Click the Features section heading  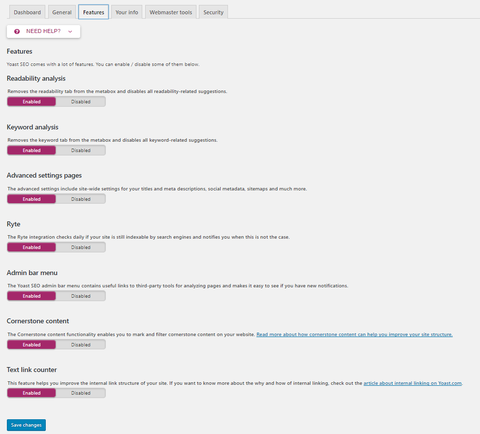(x=19, y=51)
